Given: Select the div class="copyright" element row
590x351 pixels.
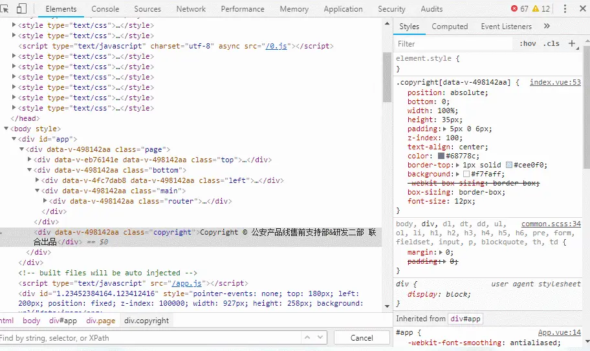Looking at the screenshot, I should [191, 237].
